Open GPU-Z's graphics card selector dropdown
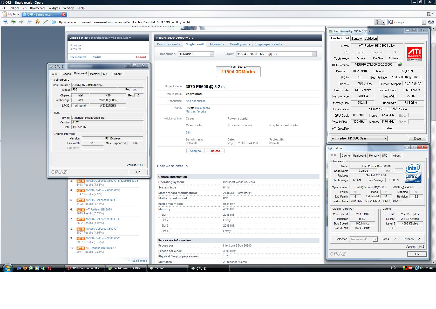This screenshot has height=309, width=436. pyautogui.click(x=359, y=138)
